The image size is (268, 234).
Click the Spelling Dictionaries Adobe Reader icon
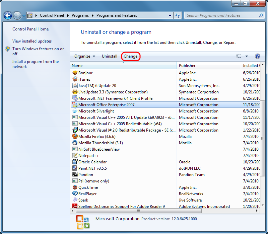75,206
